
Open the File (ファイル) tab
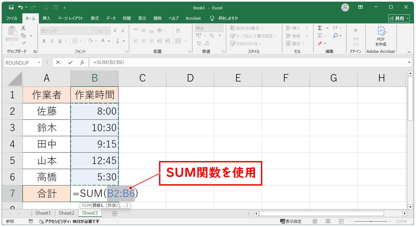12,18
